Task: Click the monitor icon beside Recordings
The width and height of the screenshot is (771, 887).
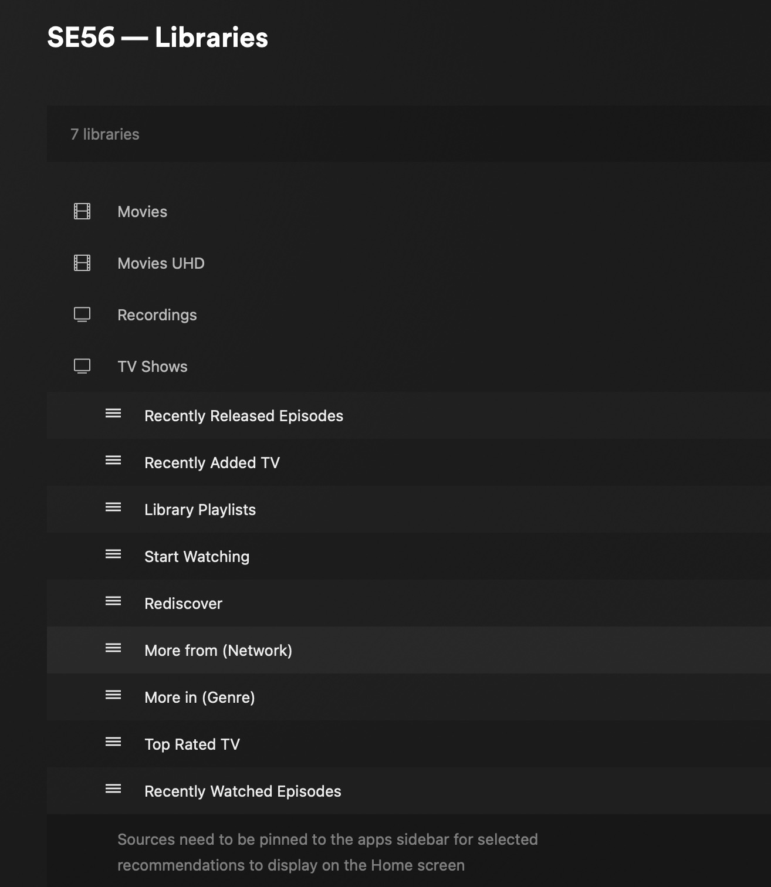Action: tap(82, 314)
